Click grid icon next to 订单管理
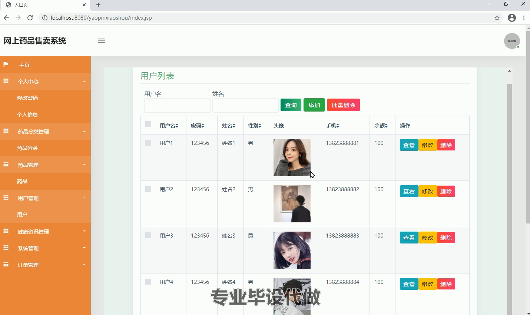530x315 pixels. coord(6,265)
